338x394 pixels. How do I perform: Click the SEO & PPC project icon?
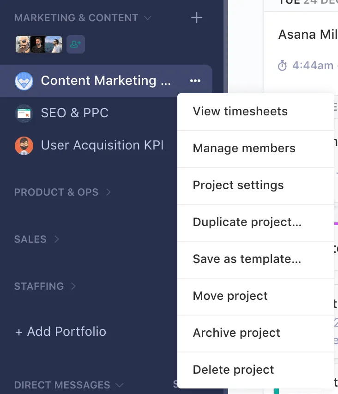[24, 113]
